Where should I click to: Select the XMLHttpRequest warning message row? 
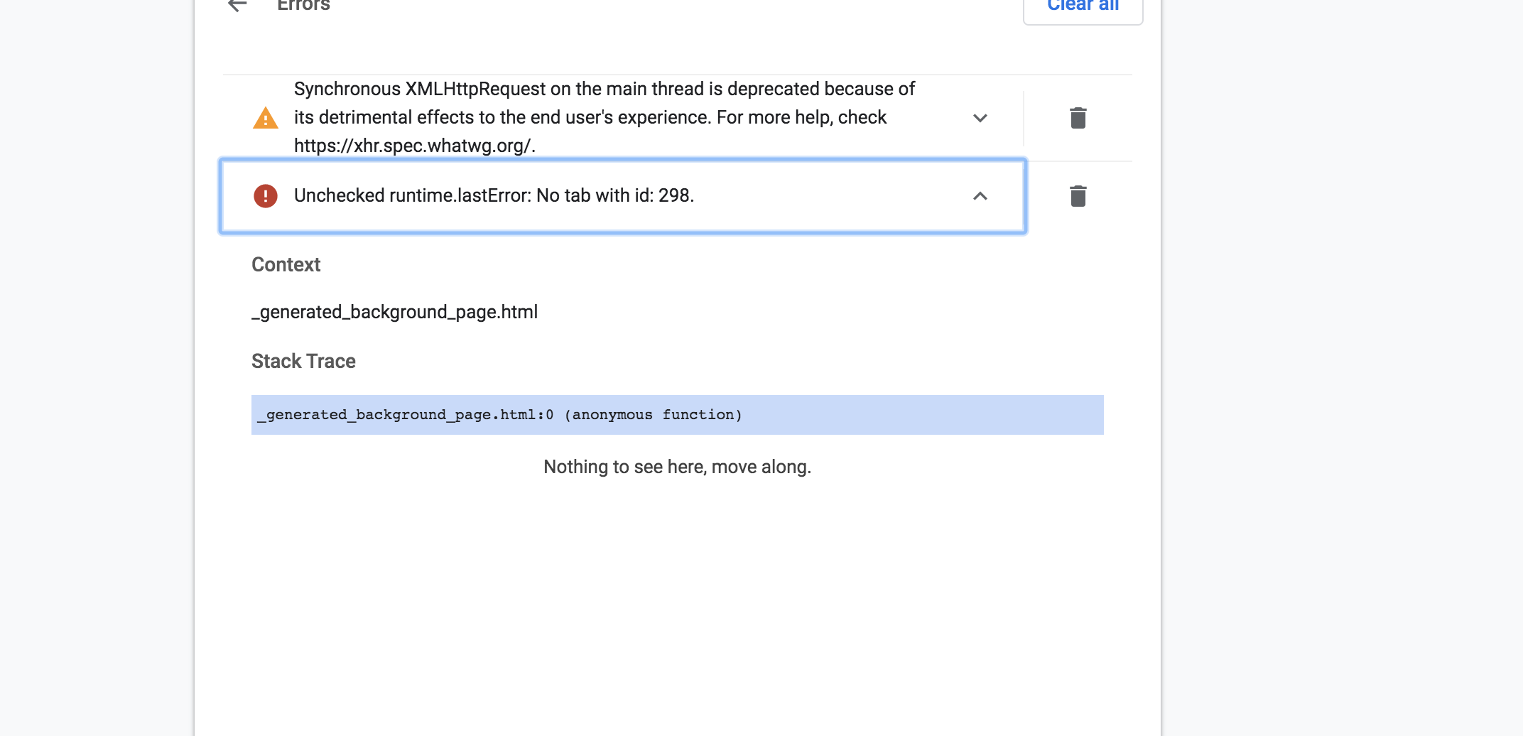pyautogui.click(x=604, y=117)
